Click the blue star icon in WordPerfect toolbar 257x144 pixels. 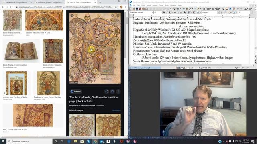point(230,9)
